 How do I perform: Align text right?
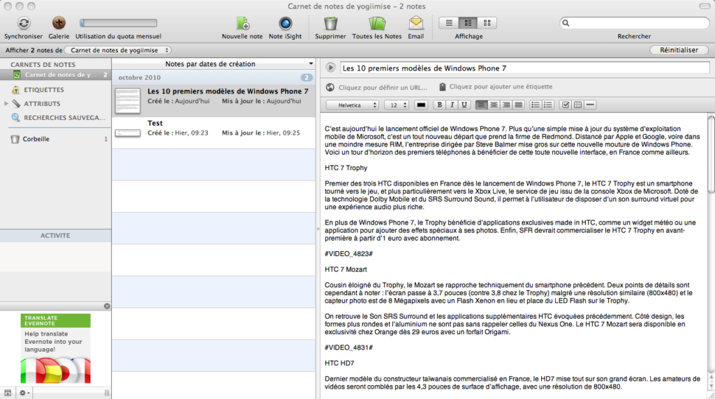[x=506, y=105]
